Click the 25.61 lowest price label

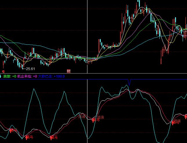pyautogui.click(x=30, y=69)
